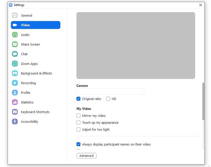Open the Advanced video settings
Viewport: 211px width, 167px height.
(86, 156)
